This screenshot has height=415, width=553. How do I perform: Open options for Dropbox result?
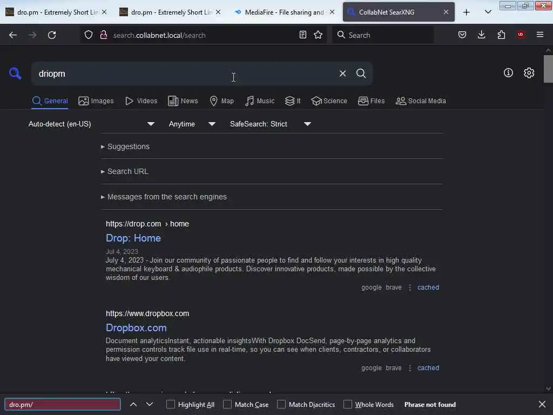[x=409, y=368]
